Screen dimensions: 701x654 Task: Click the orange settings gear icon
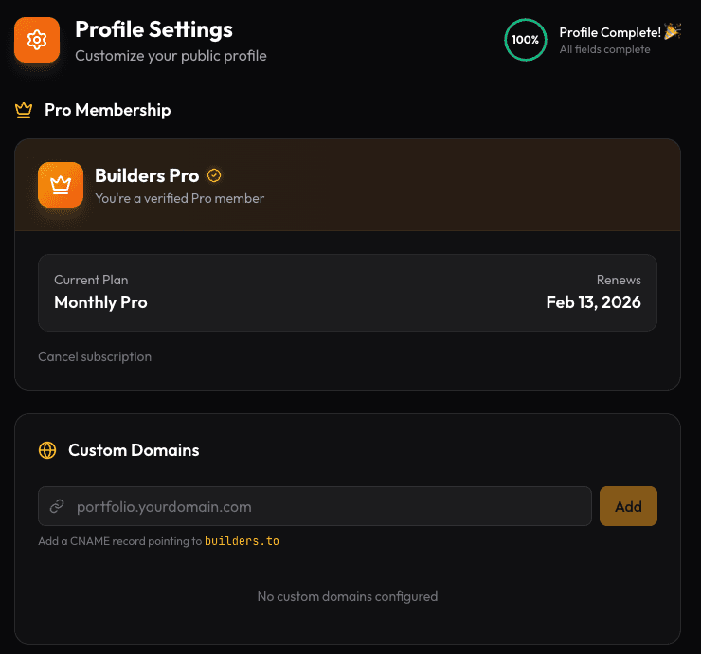37,40
